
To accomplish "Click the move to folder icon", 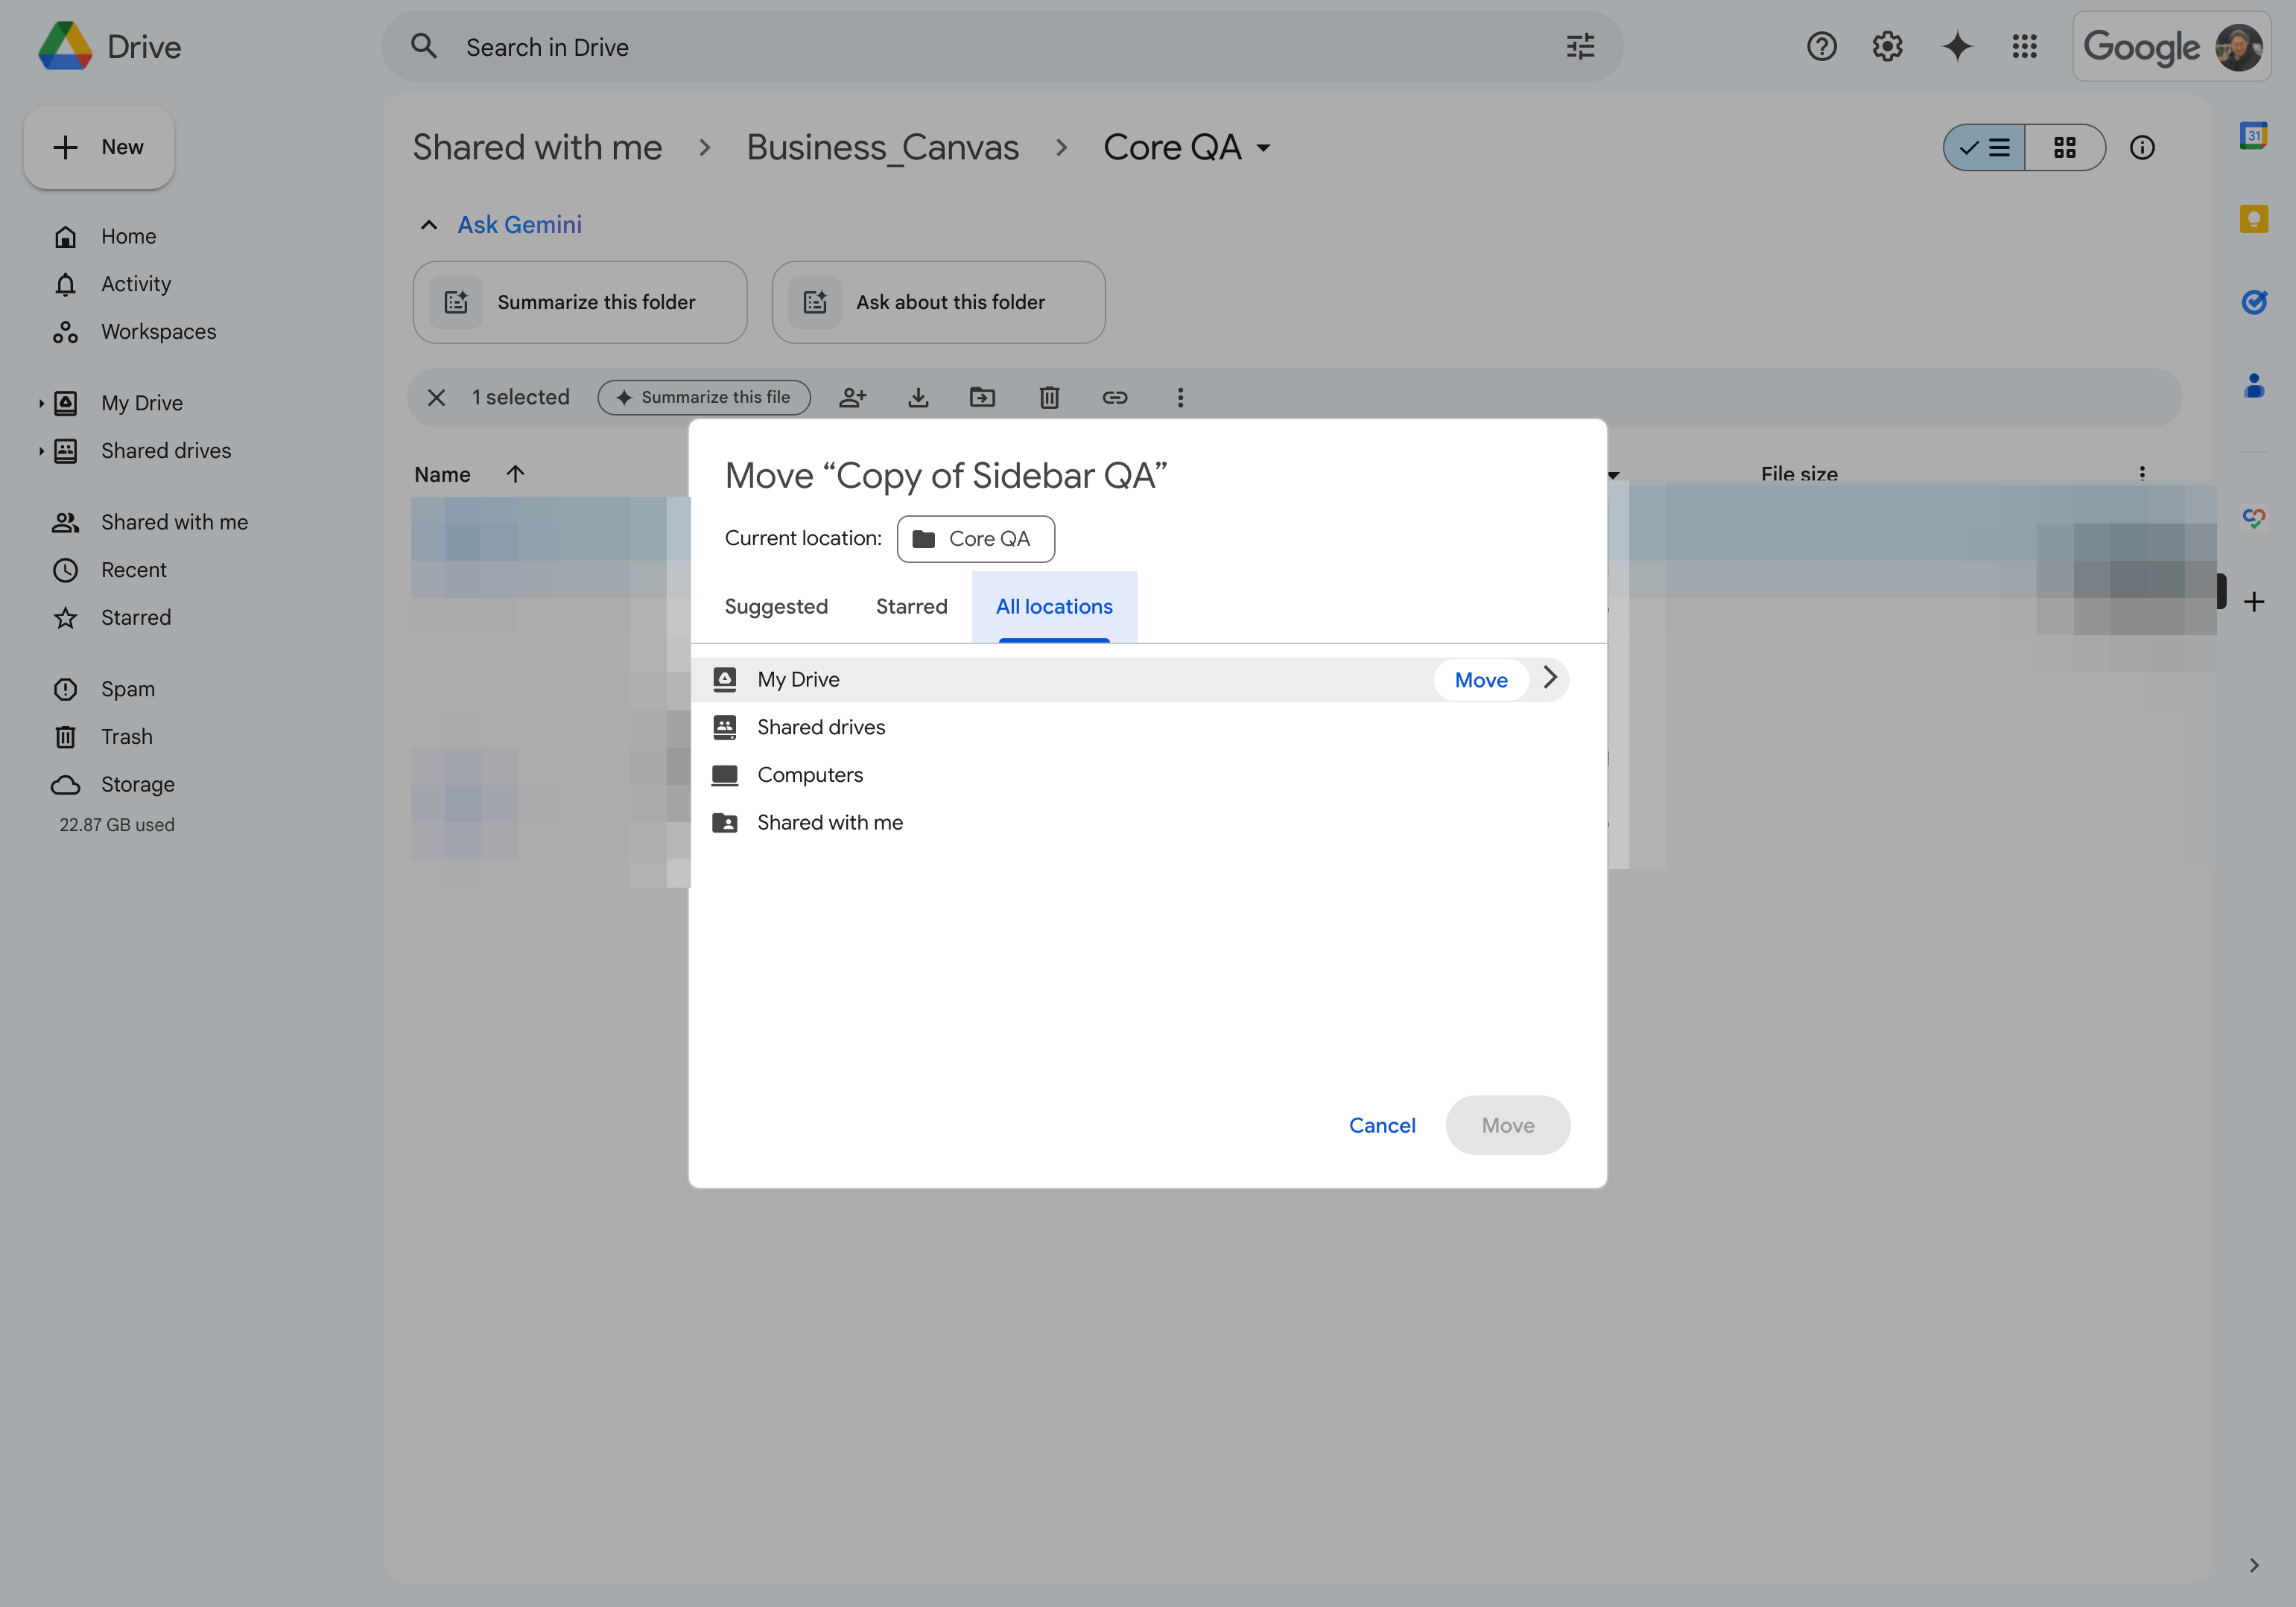I will (983, 398).
